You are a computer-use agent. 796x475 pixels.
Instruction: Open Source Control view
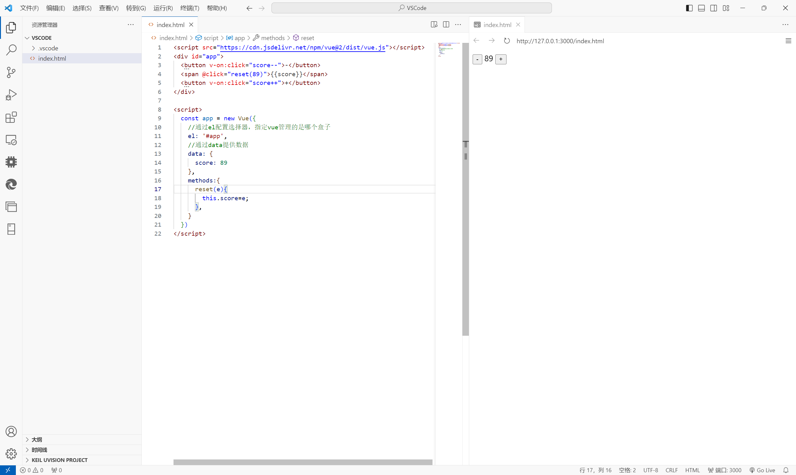pos(11,72)
